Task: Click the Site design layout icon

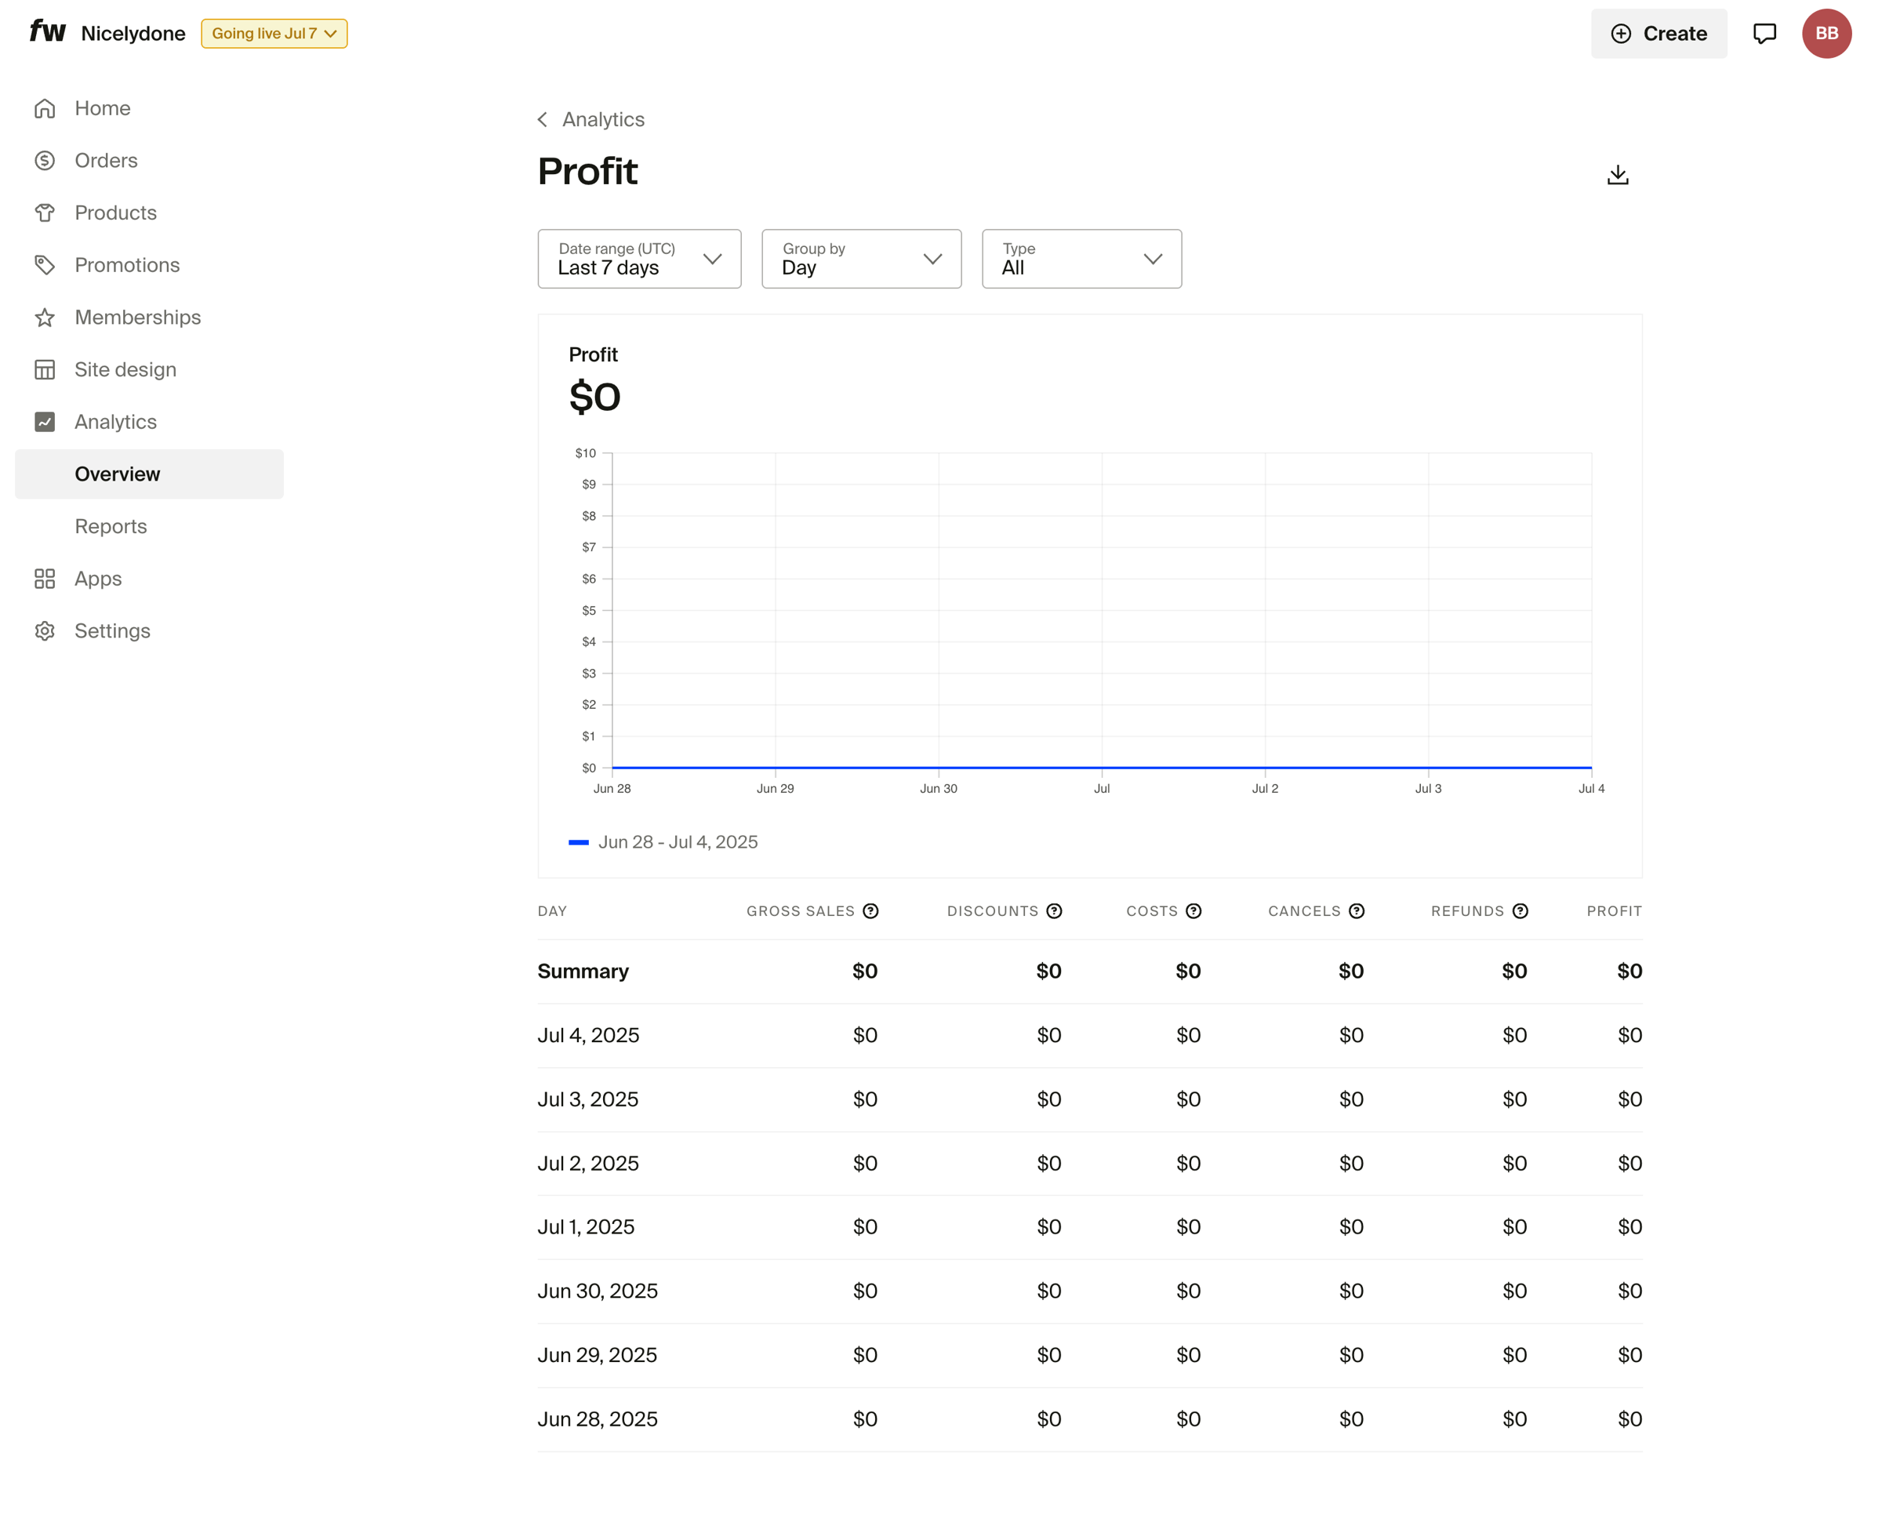Action: [x=45, y=370]
